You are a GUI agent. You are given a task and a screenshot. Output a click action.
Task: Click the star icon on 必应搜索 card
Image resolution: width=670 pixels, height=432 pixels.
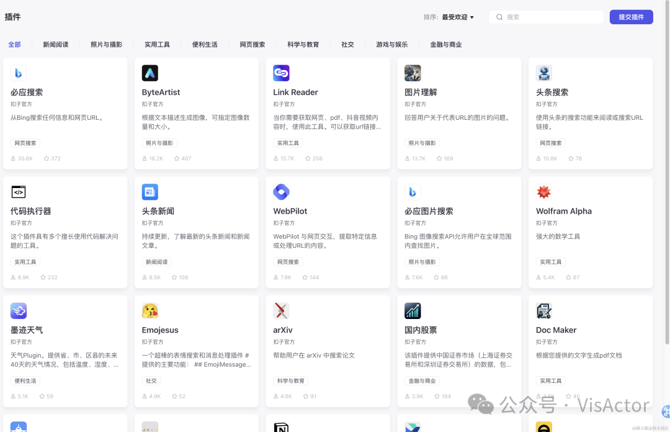(x=46, y=158)
